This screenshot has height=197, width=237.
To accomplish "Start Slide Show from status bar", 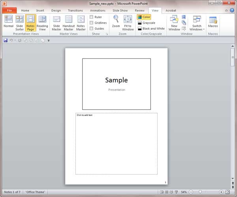I will [176, 192].
